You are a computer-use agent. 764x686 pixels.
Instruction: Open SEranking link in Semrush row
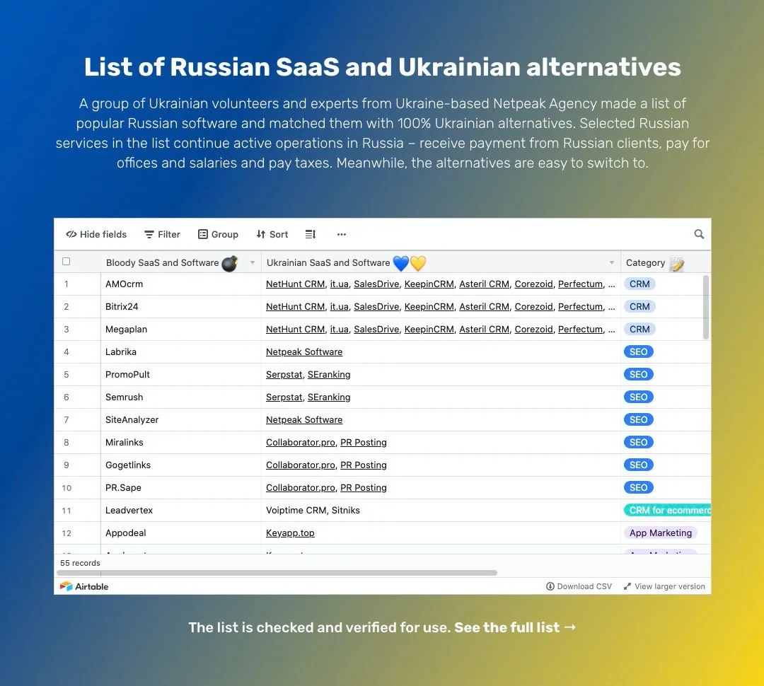pos(329,397)
